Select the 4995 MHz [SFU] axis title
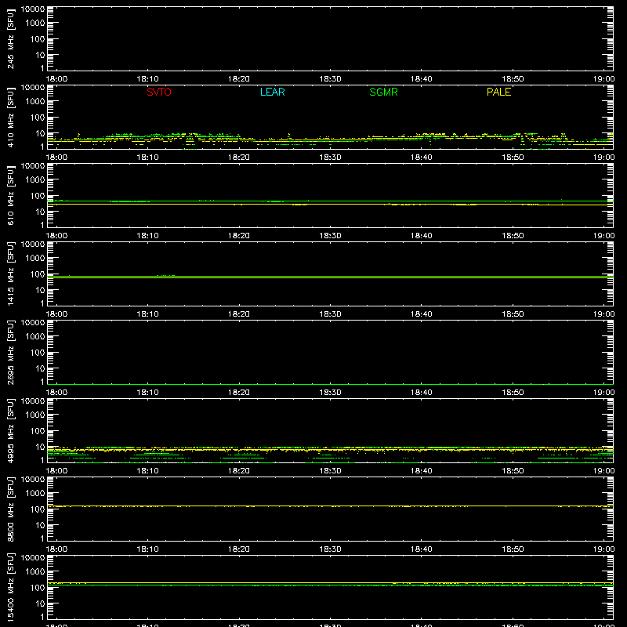 [10, 430]
